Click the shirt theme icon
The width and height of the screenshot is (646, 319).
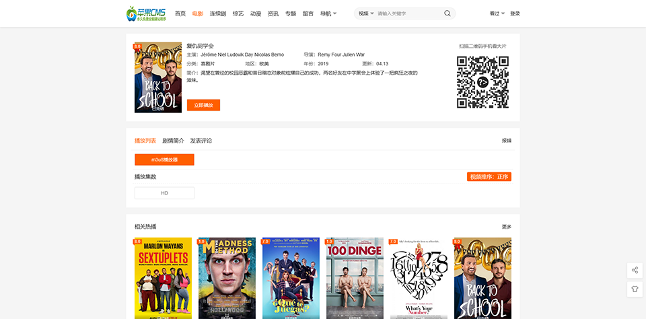[635, 289]
